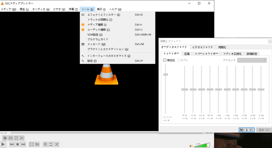Open the オーディオ (A) menu

(41, 9)
